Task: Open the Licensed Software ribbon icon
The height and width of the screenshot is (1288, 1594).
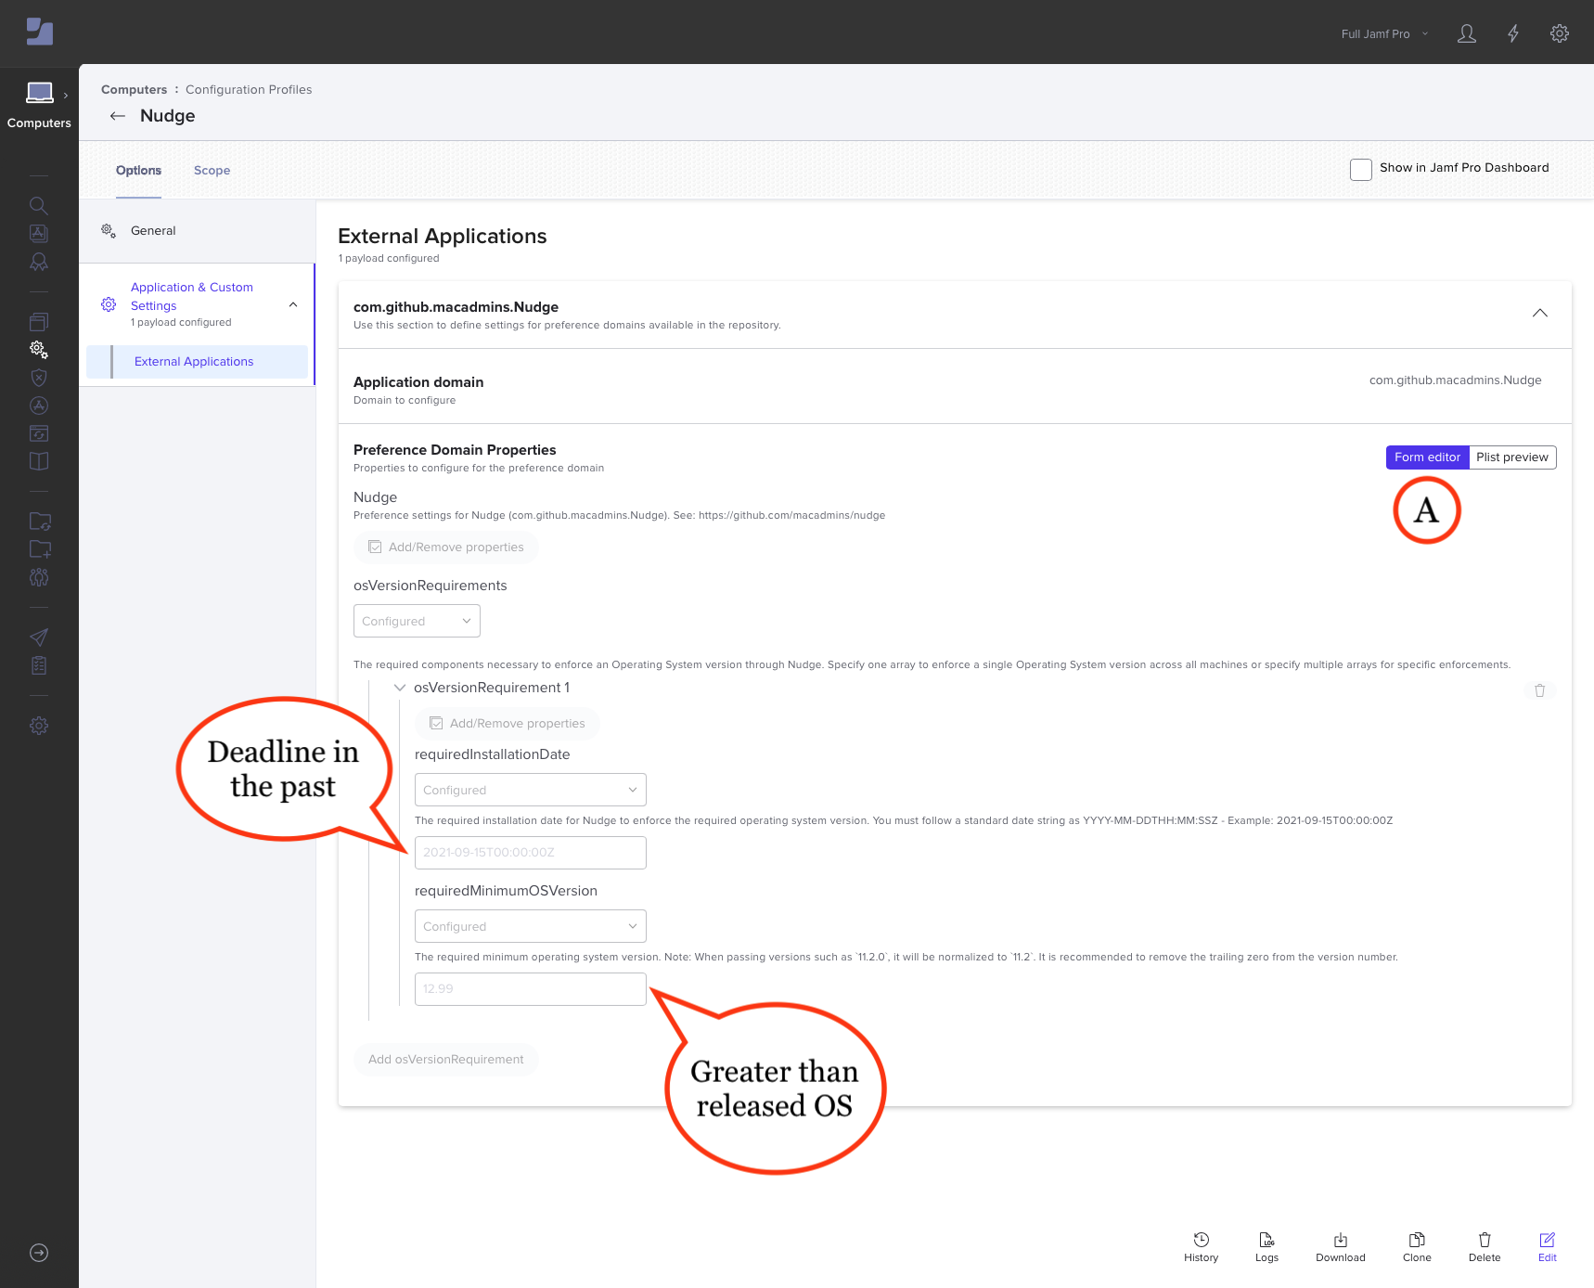Action: (39, 263)
